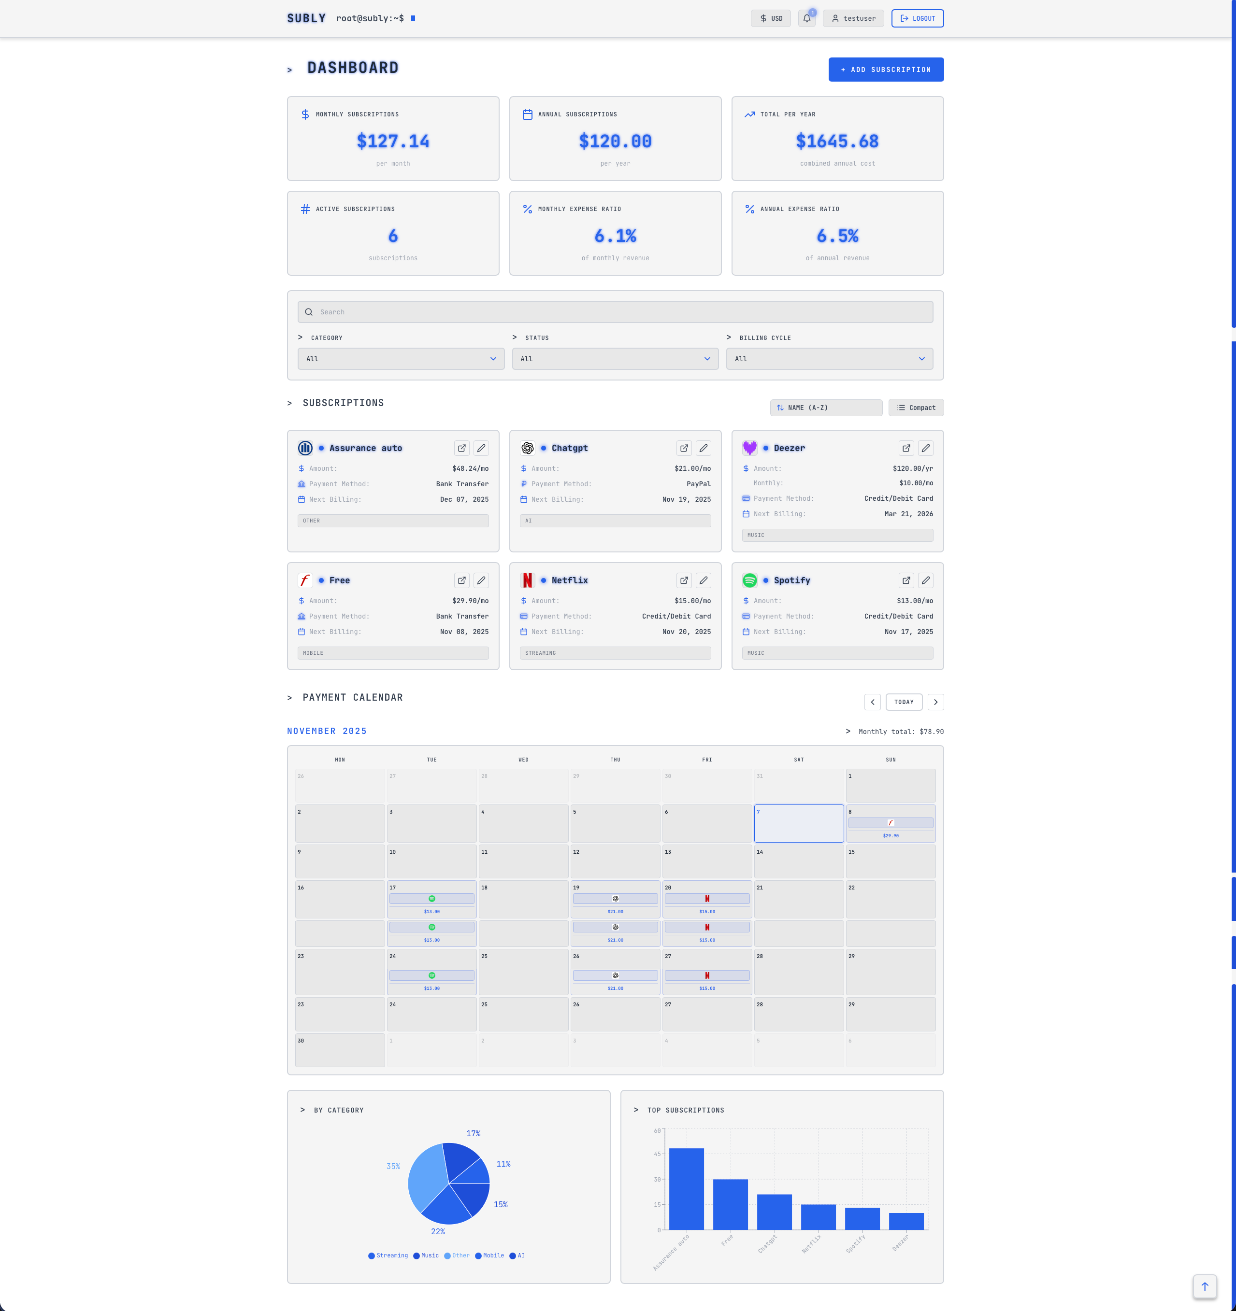This screenshot has height=1311, width=1236.
Task: Open the Name (A-Z) sort menu
Action: 826,408
